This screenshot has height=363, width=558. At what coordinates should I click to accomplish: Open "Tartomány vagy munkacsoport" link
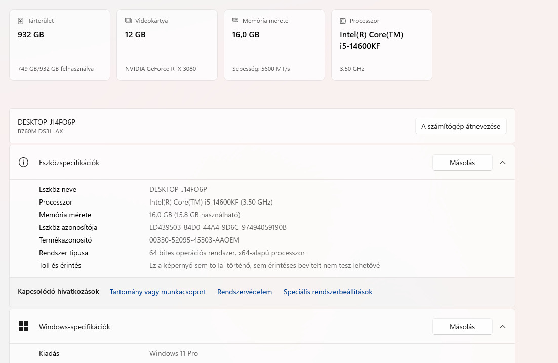(158, 292)
